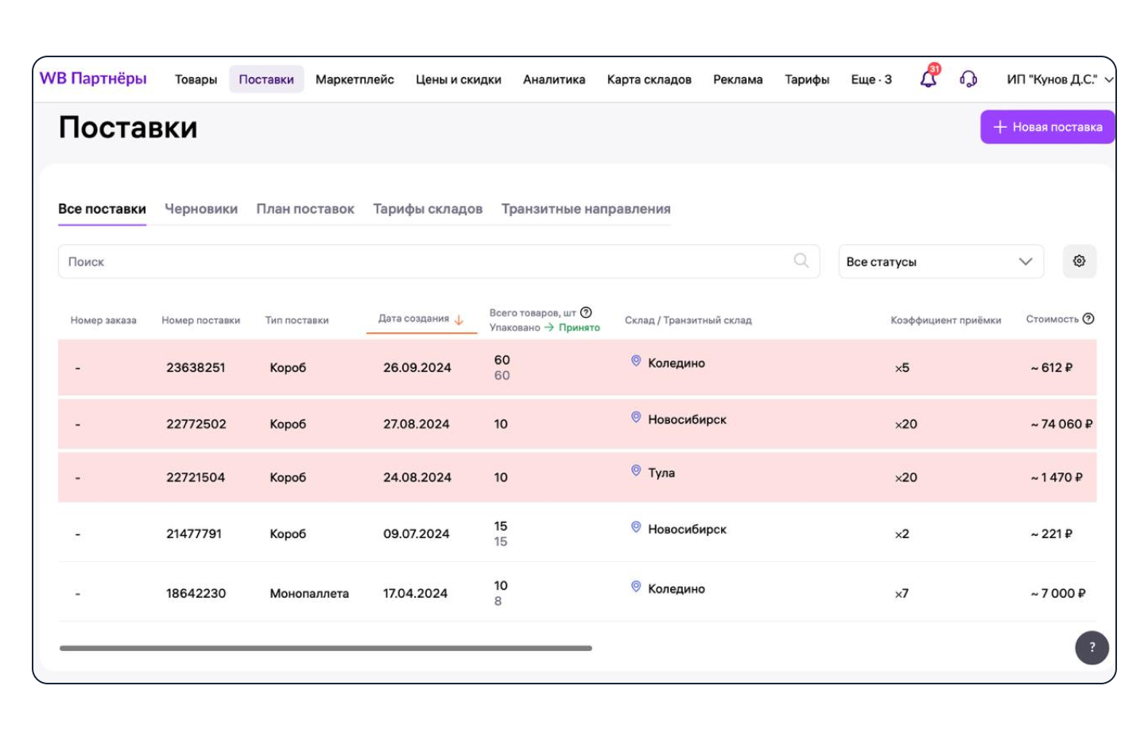Open the support headset icon
1148x740 pixels.
[968, 79]
